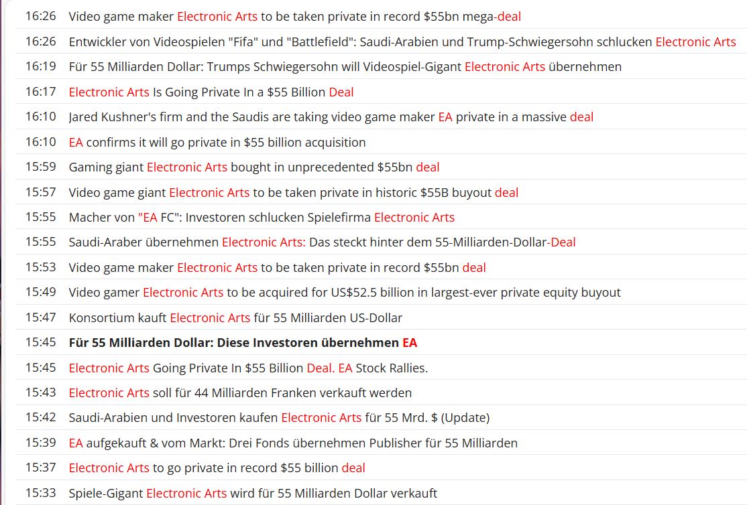The width and height of the screenshot is (747, 505).
Task: Open 15:37 "to go private in record" headline
Action: coord(217,468)
